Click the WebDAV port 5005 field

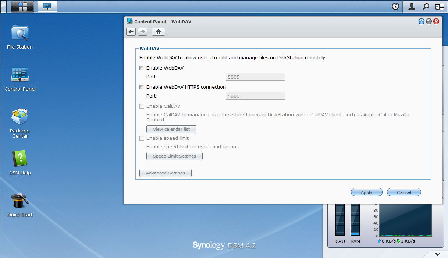[x=255, y=77]
